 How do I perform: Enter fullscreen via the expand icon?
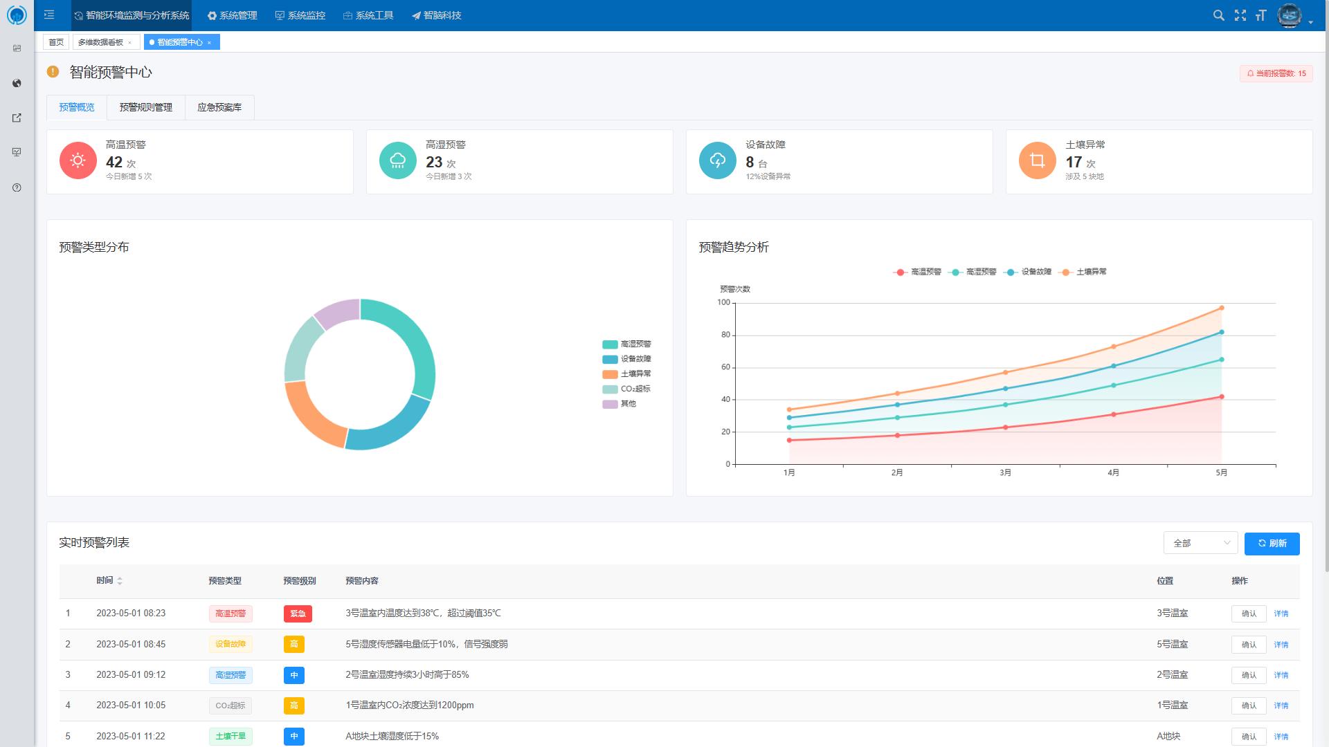pyautogui.click(x=1240, y=15)
